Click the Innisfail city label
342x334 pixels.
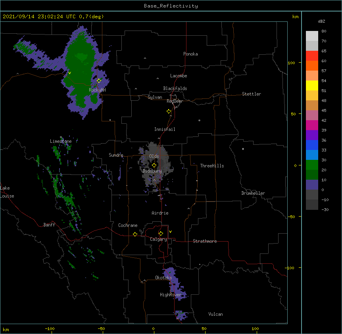pyautogui.click(x=165, y=129)
